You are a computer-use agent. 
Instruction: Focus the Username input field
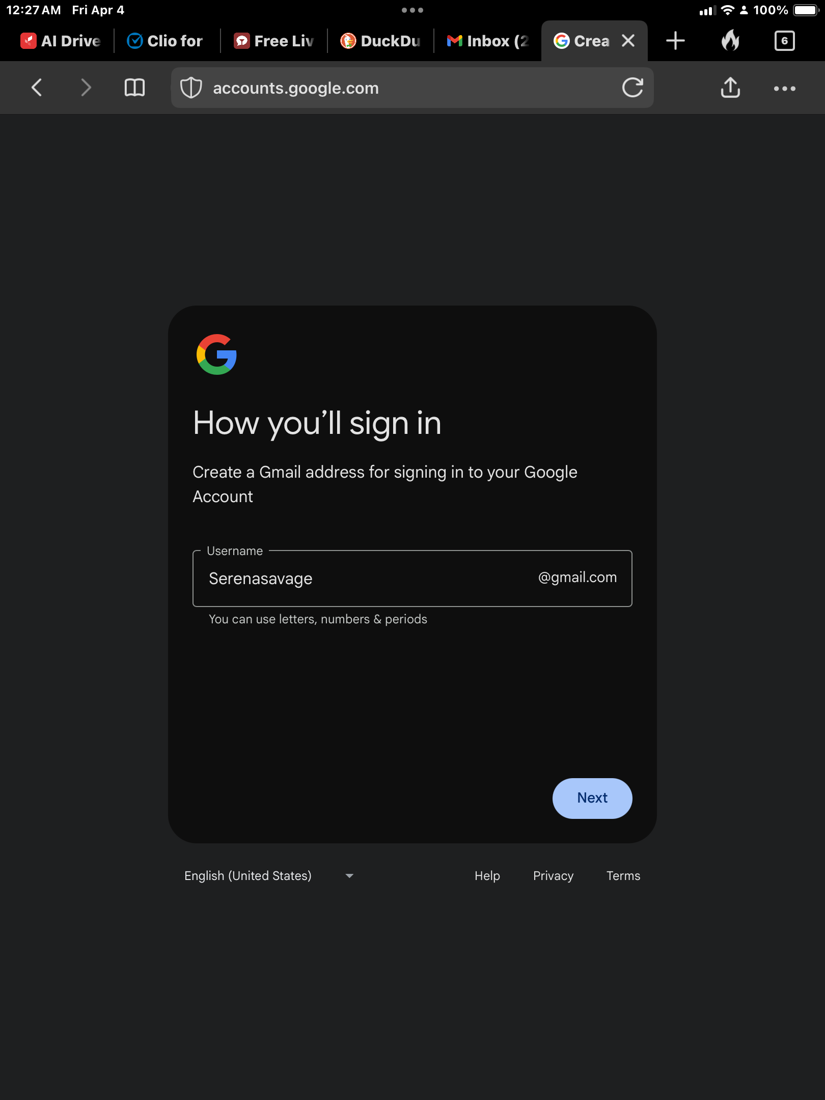click(412, 579)
